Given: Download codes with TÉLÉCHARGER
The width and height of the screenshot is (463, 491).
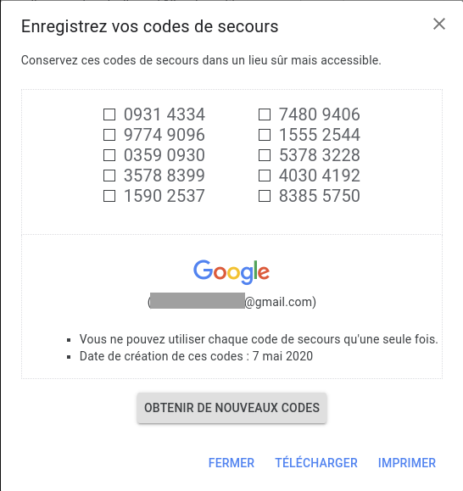Looking at the screenshot, I should click(316, 463).
